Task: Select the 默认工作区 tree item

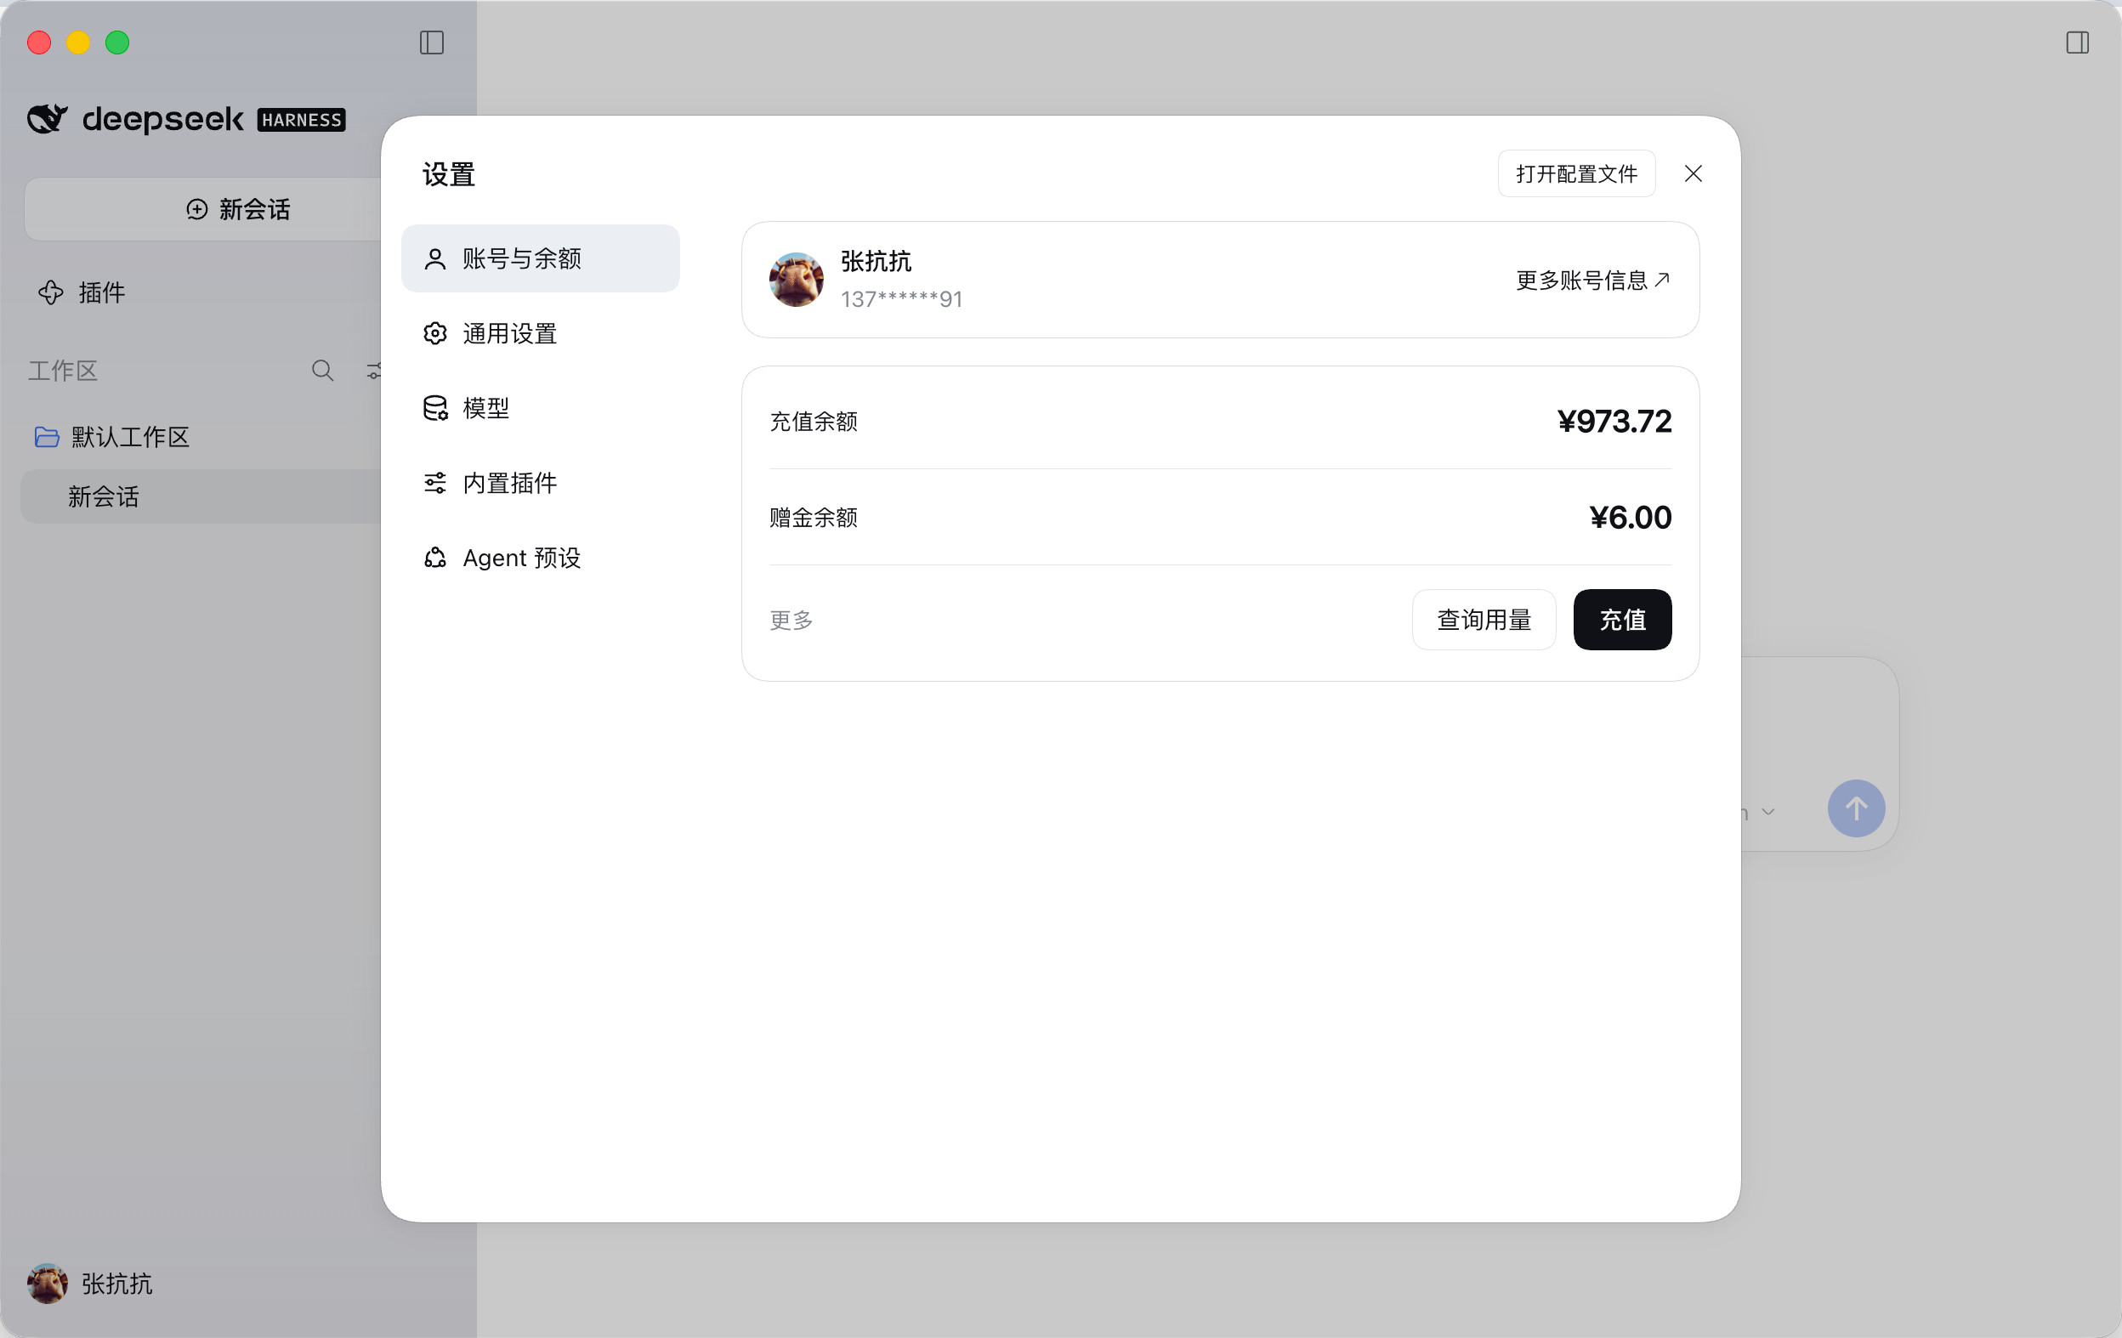Action: [130, 437]
